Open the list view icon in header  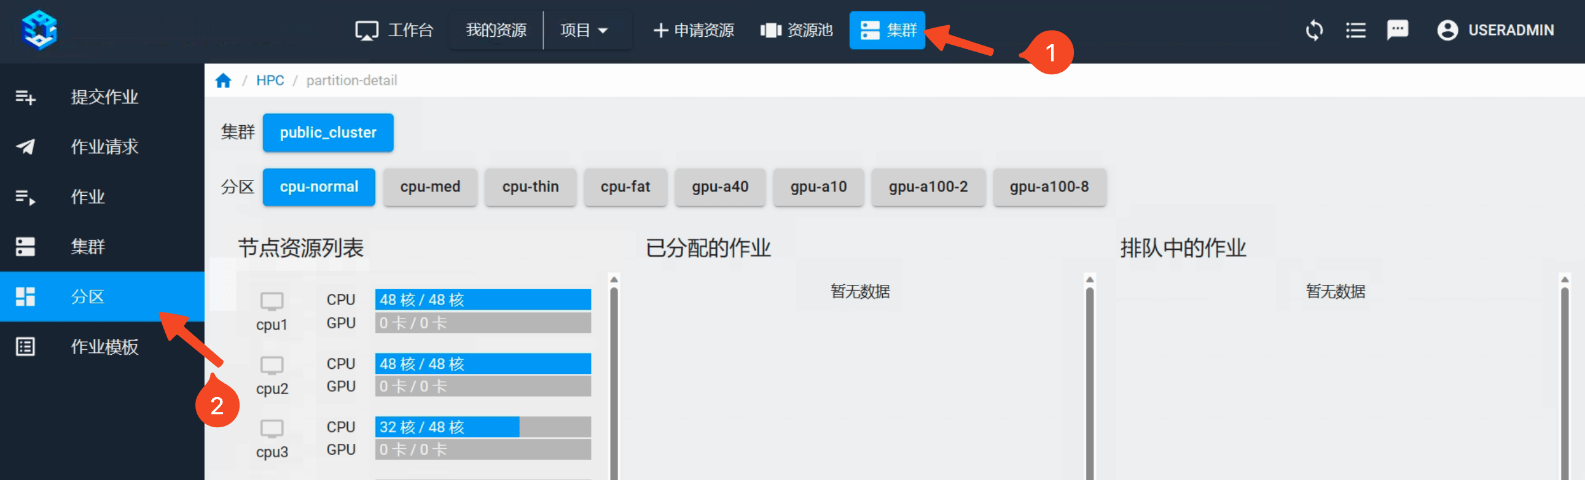click(1355, 30)
